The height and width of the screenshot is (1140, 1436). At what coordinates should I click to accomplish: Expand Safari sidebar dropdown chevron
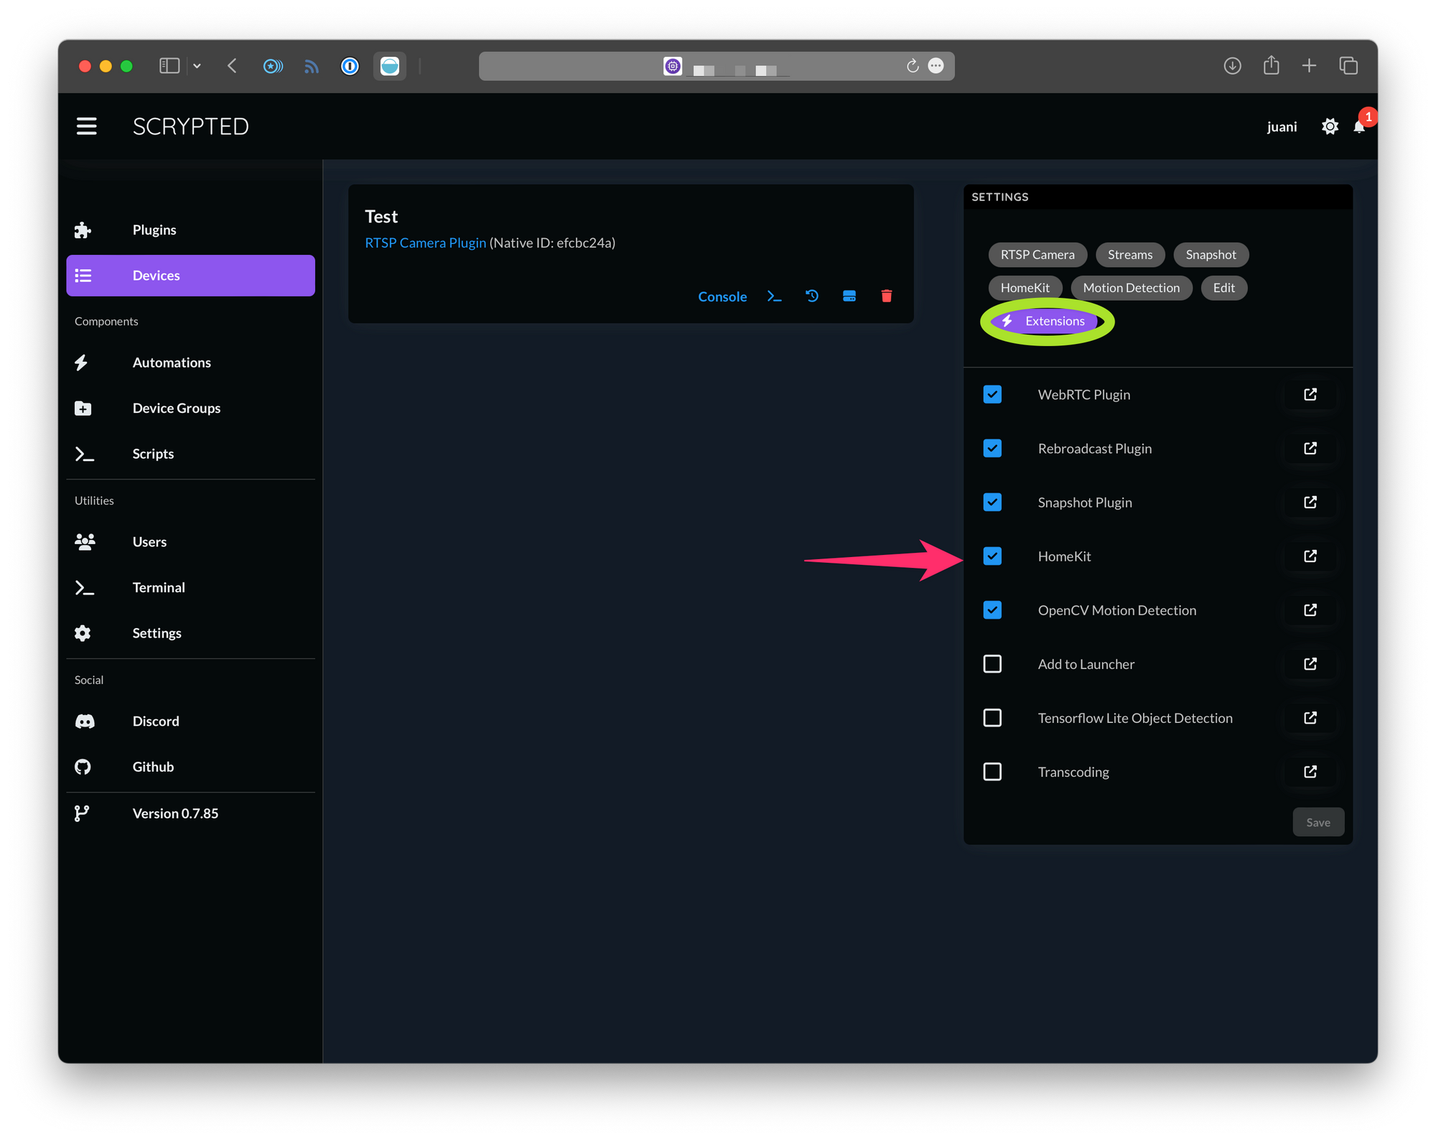[197, 66]
